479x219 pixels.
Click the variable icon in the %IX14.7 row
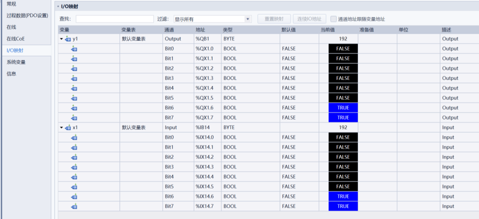click(74, 206)
